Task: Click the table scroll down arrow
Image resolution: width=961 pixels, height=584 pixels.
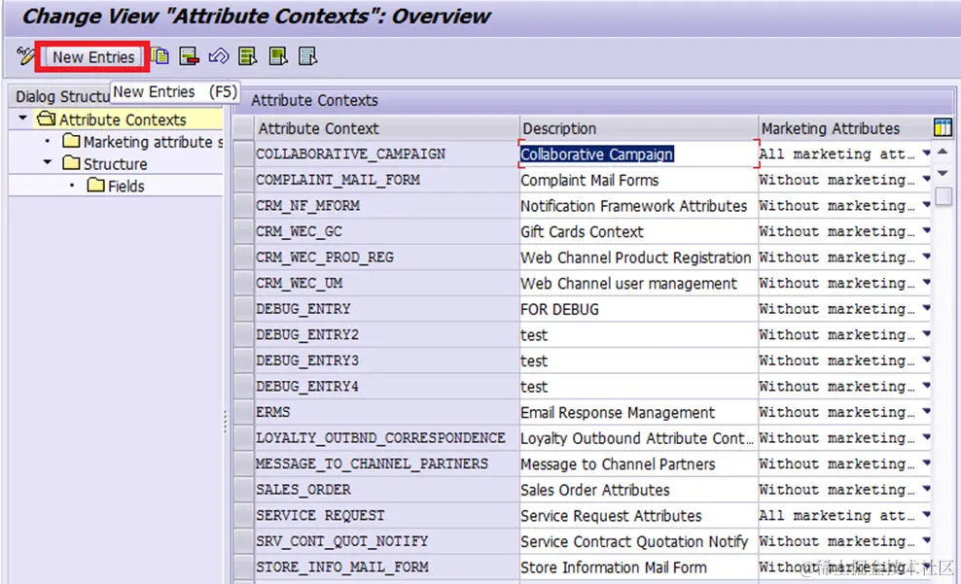Action: [943, 174]
